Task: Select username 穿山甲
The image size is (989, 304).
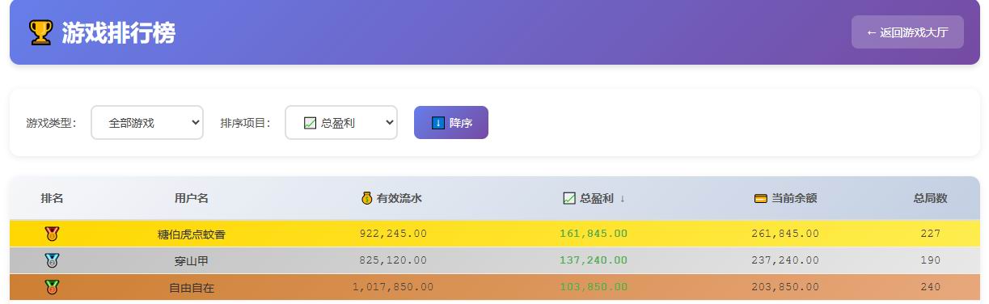Action: 192,261
